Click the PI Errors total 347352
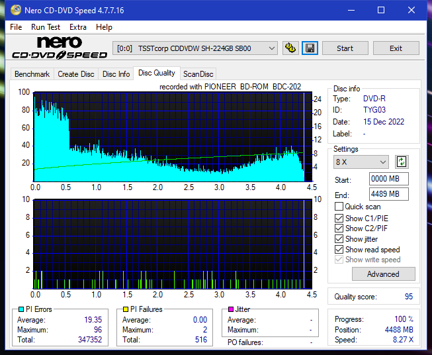This screenshot has width=432, height=355. [x=90, y=340]
